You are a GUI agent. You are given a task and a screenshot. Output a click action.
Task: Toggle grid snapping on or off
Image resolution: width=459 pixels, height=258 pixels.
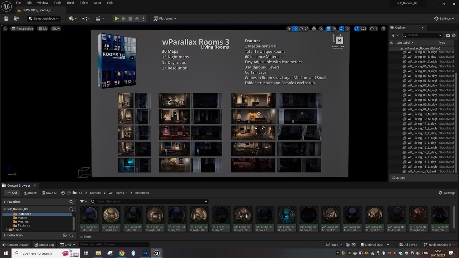(x=328, y=29)
